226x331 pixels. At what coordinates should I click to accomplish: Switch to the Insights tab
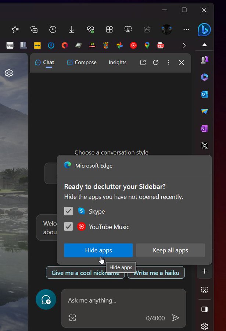(117, 63)
